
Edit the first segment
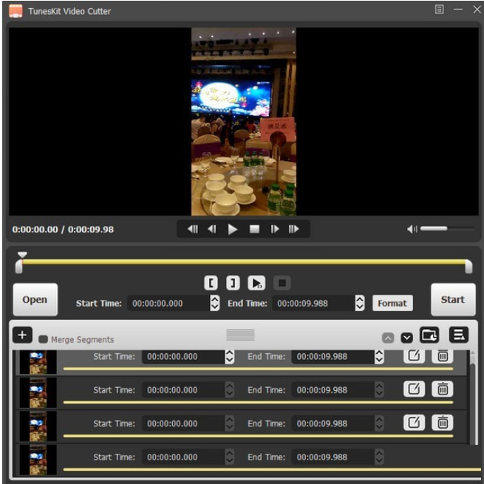coord(414,356)
